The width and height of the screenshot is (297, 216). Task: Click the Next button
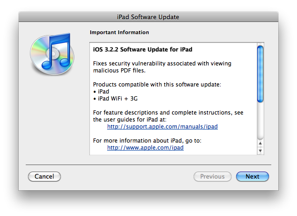click(252, 176)
